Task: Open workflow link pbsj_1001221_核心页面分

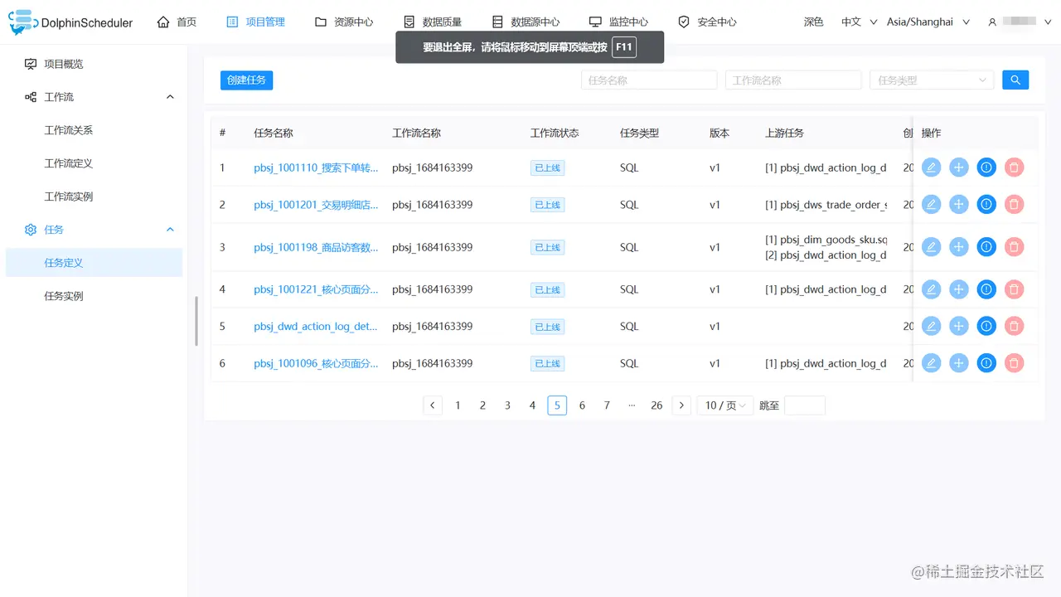Action: [x=315, y=289]
